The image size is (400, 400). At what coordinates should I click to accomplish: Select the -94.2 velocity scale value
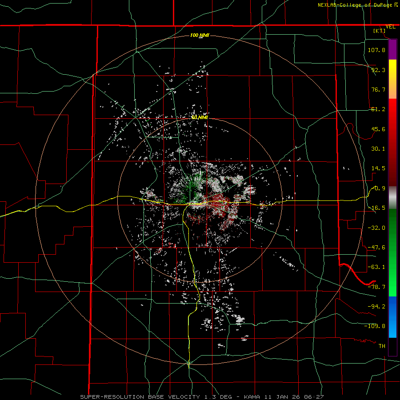tap(376, 306)
